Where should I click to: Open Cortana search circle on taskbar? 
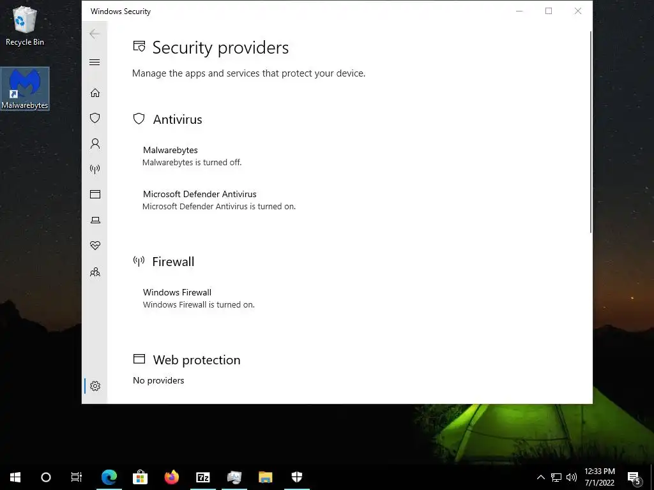pyautogui.click(x=46, y=477)
